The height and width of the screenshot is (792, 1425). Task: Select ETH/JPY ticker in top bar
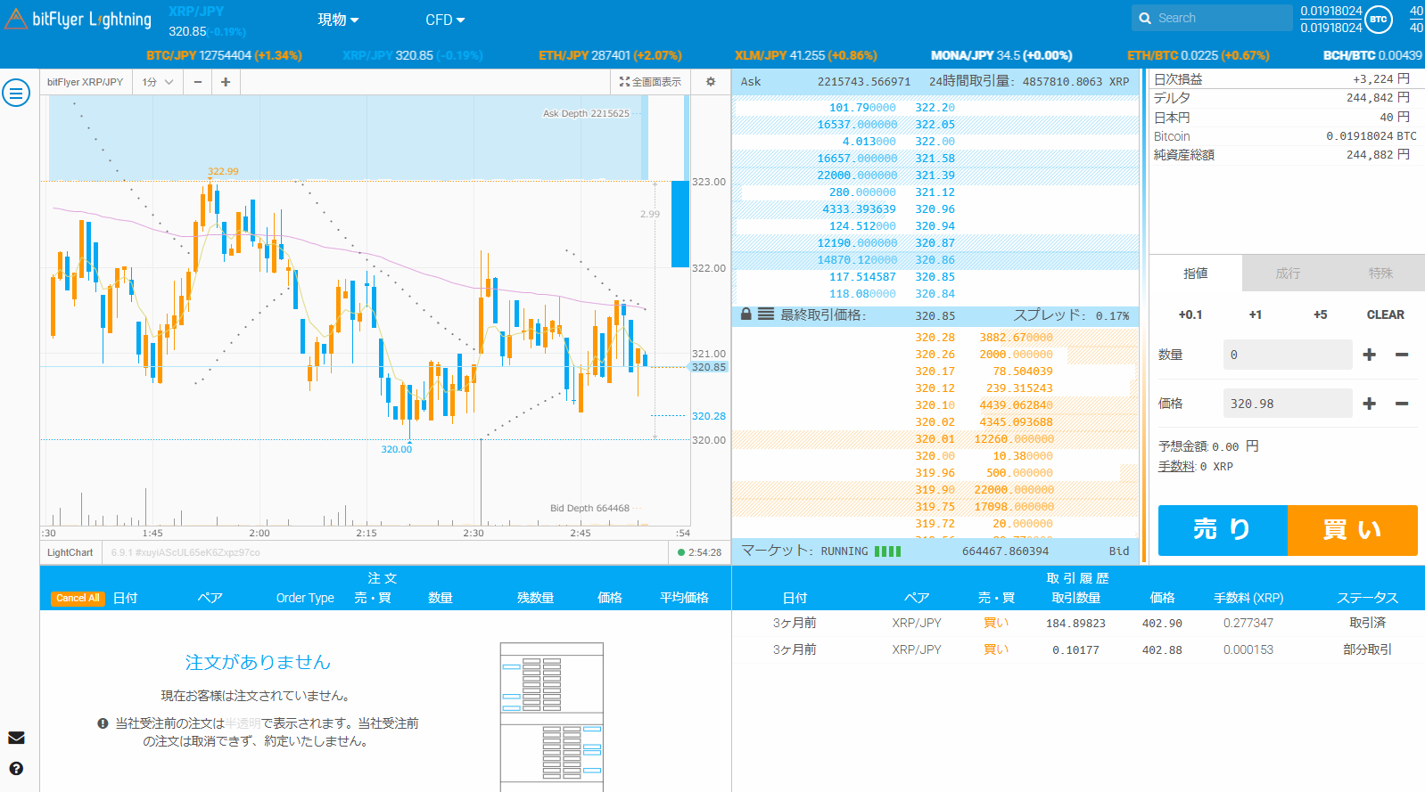click(610, 55)
